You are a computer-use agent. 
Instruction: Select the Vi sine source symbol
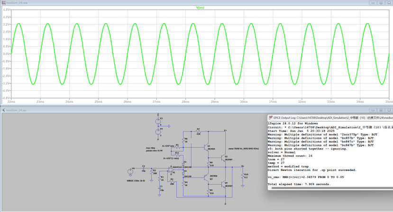[x=130, y=172]
